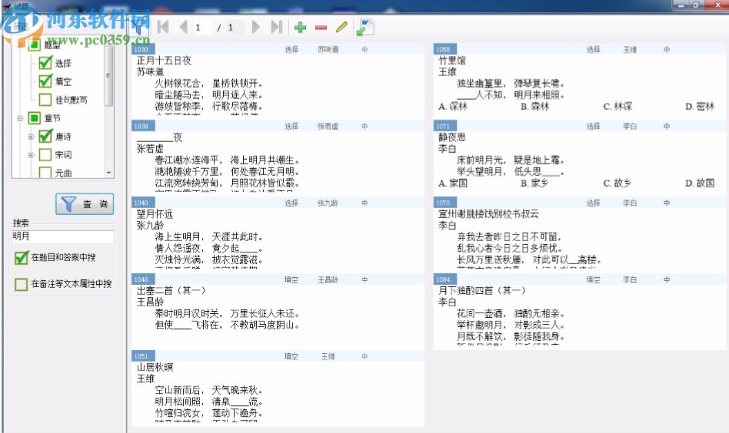Check the 佳句默写 question type
Viewport: 729px width, 433px height.
tap(45, 100)
